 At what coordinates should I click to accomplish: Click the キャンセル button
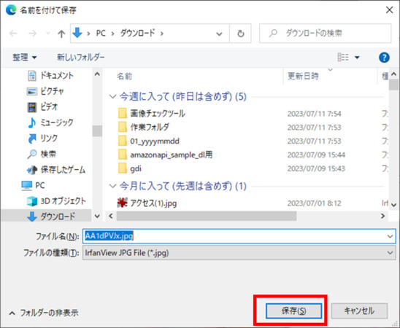click(359, 311)
